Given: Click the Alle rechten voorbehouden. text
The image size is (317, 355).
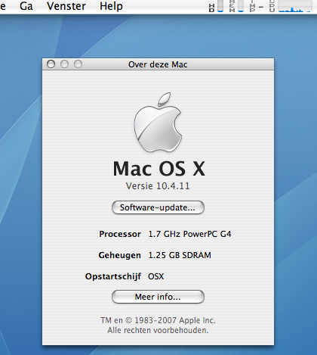Looking at the screenshot, I should coord(158,330).
